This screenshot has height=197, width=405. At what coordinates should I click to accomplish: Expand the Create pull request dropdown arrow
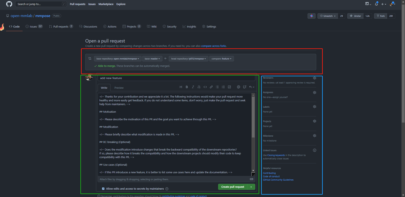[x=251, y=187]
